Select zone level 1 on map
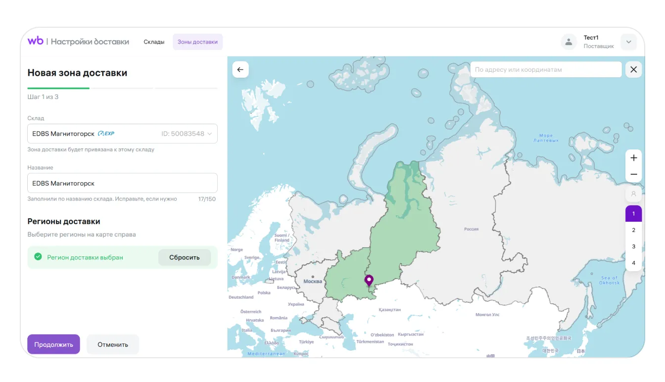This screenshot has width=665, height=382. 633,214
